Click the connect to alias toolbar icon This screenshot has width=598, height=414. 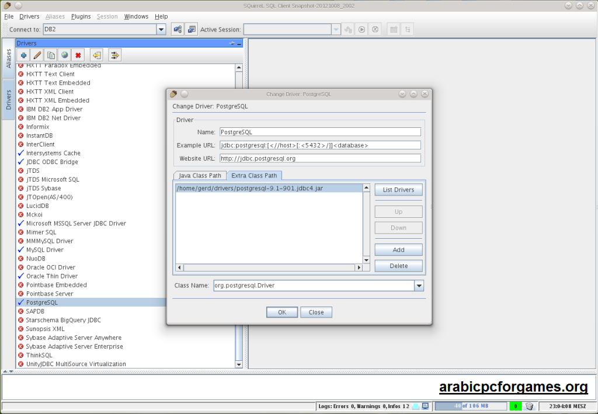[x=178, y=29]
